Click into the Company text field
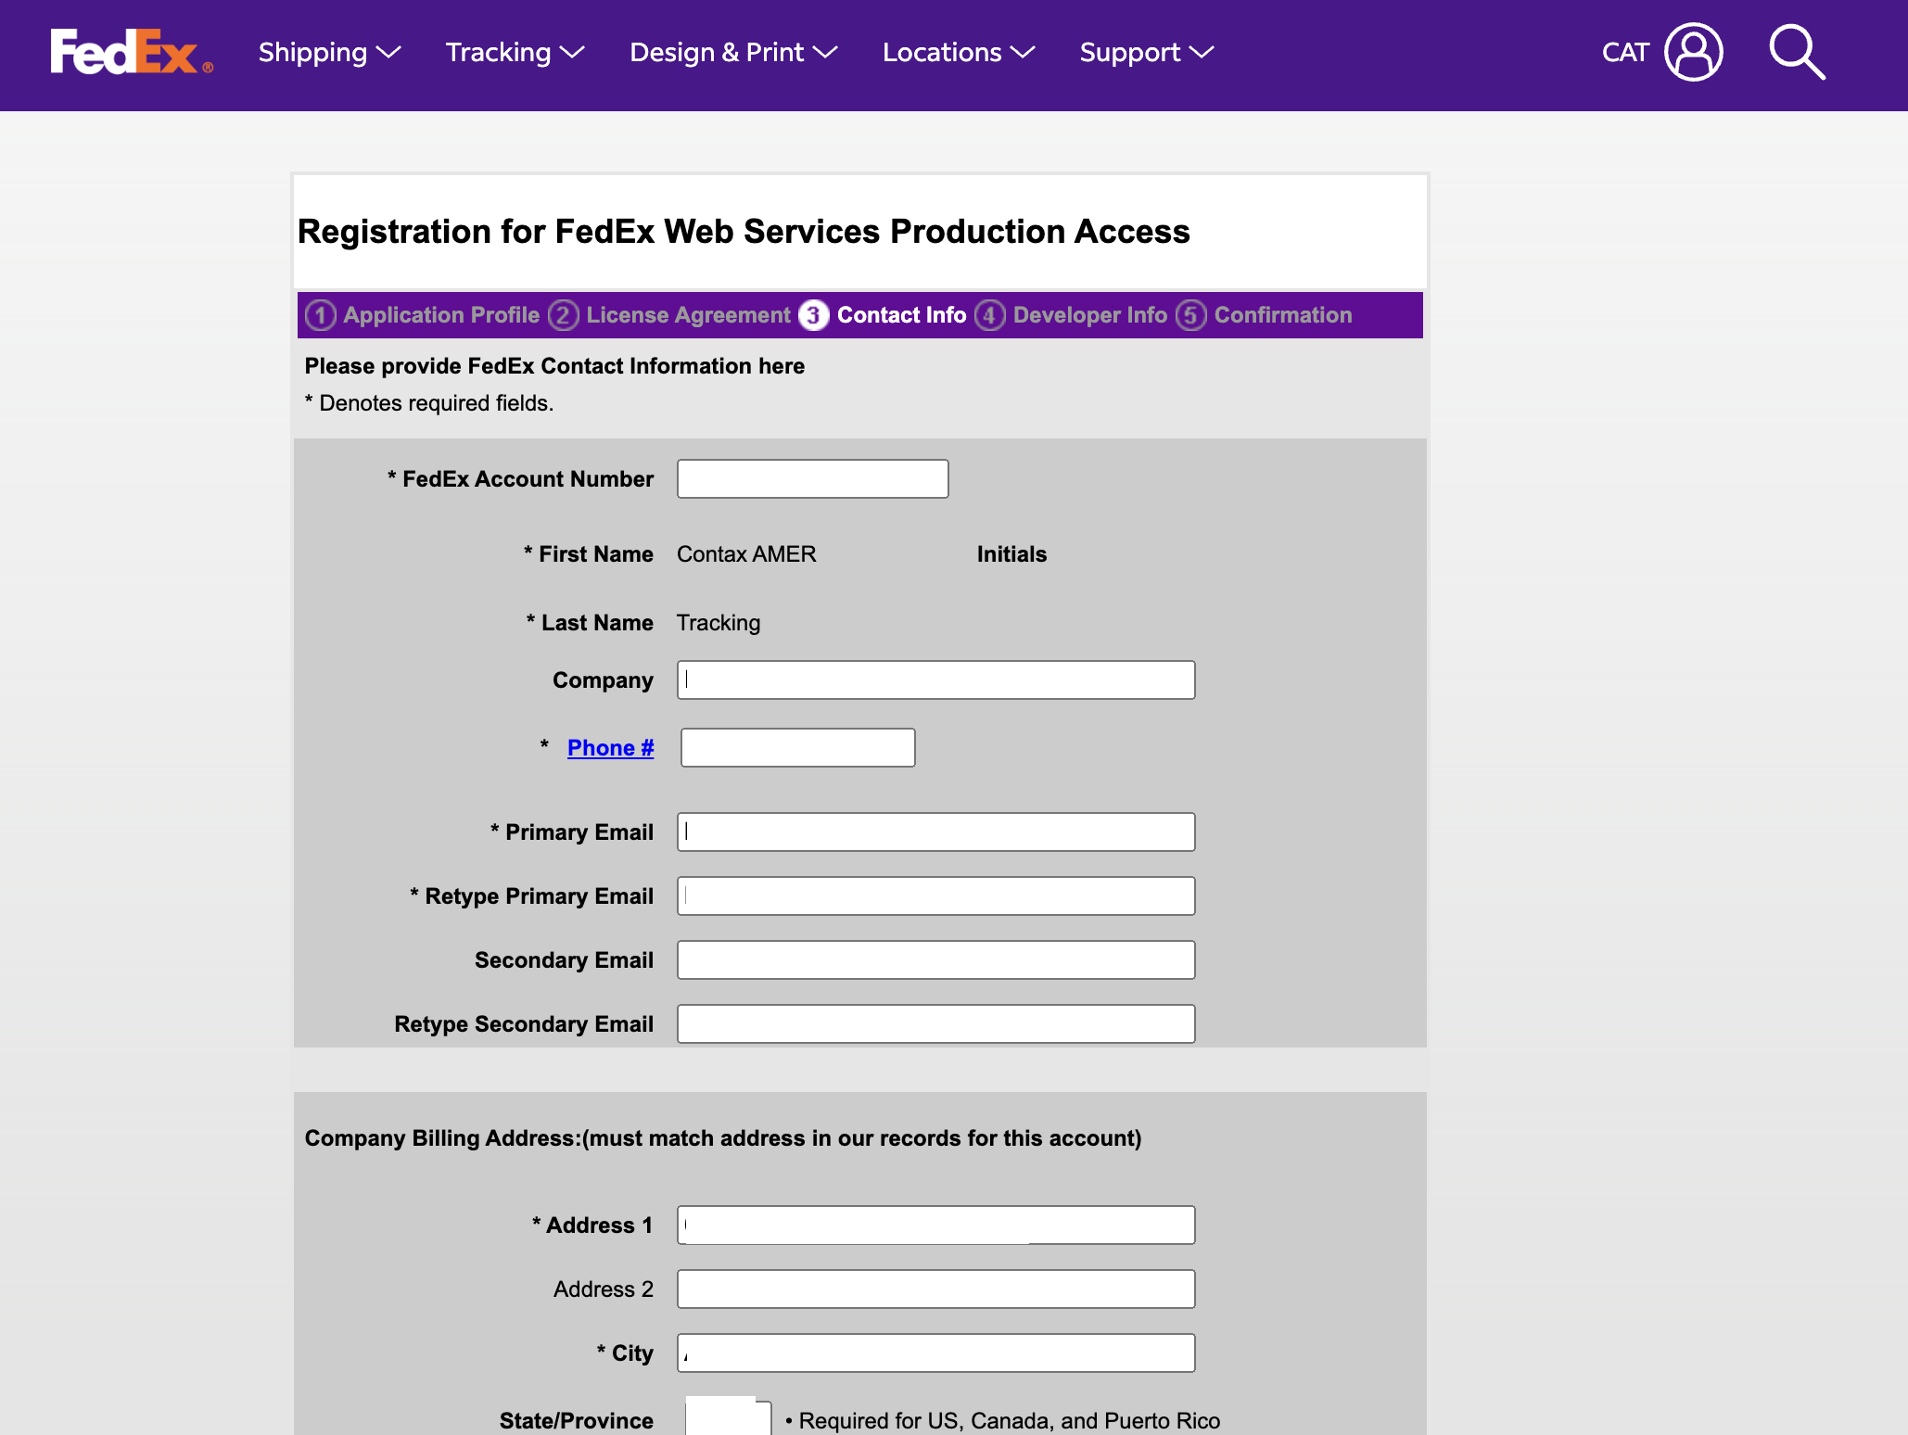1908x1435 pixels. pyautogui.click(x=935, y=680)
